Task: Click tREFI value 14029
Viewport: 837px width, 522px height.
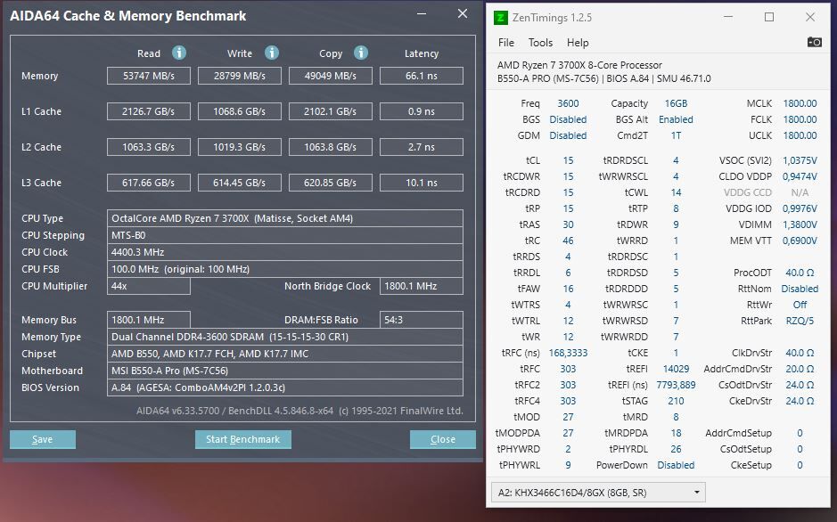Action: click(x=676, y=369)
